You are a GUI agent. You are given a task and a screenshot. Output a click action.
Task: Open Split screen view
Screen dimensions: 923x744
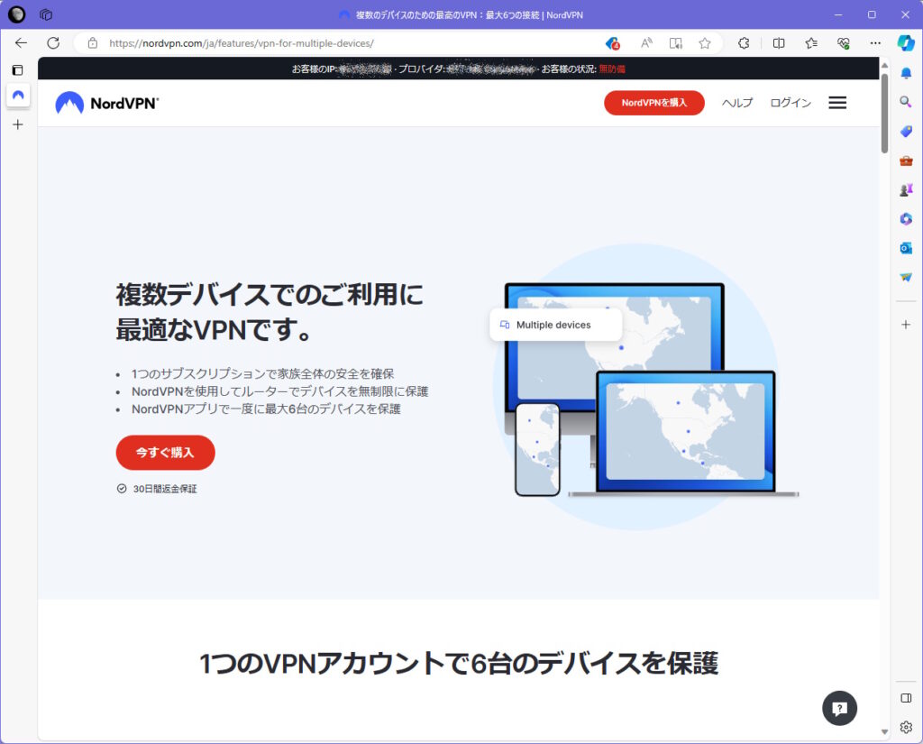(x=778, y=43)
